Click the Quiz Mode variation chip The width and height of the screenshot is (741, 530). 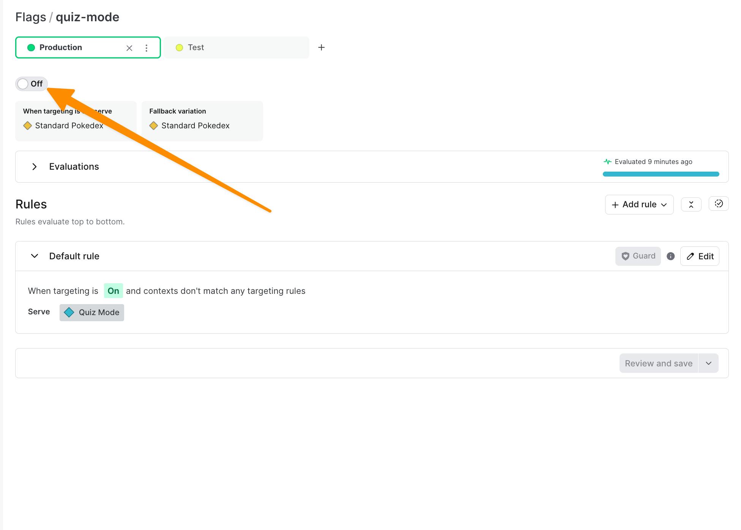[91, 312]
